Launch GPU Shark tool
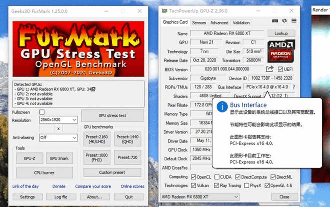 click(x=59, y=158)
